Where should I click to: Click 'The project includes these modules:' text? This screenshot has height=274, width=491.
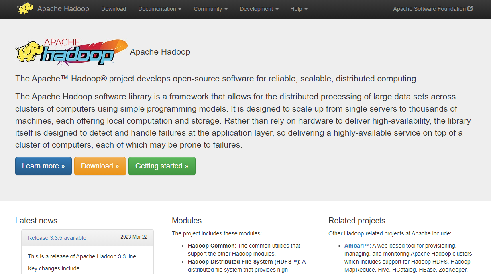(x=216, y=233)
